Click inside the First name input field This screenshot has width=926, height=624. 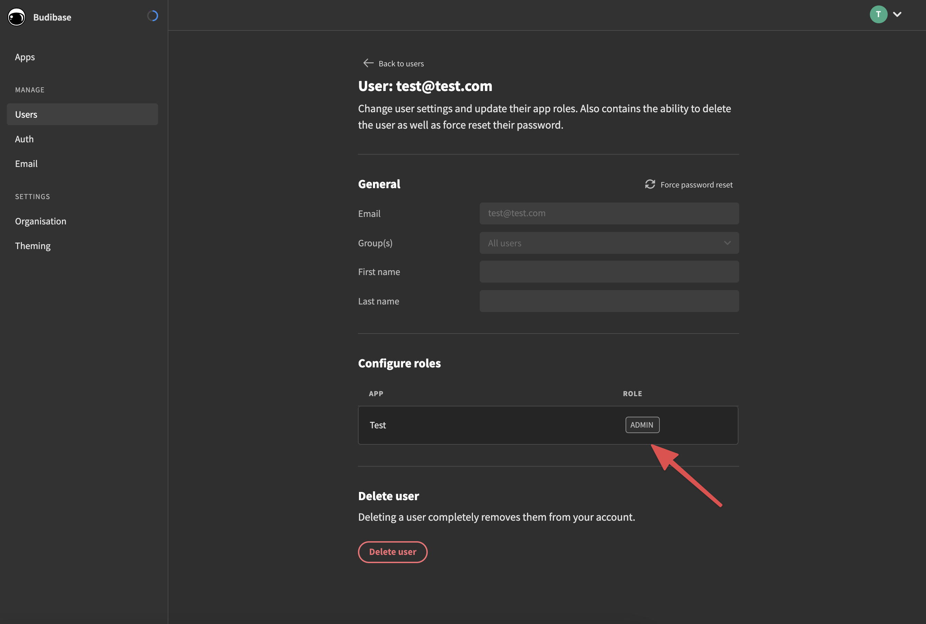pos(609,271)
